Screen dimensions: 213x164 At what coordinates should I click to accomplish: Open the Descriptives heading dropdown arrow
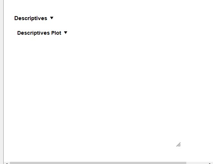click(52, 18)
